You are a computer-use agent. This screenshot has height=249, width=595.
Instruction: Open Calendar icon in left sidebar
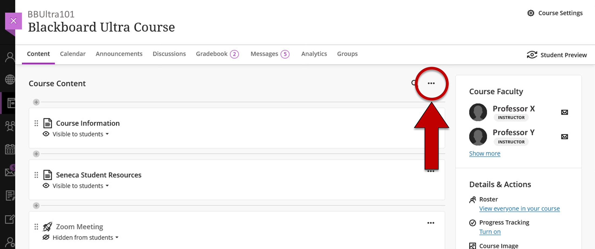(10, 149)
